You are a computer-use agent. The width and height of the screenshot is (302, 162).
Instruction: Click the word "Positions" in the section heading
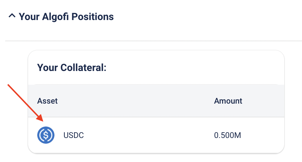92,17
